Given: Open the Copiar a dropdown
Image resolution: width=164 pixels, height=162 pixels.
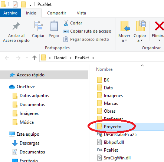Looking at the screenshot, I should [x=140, y=38].
